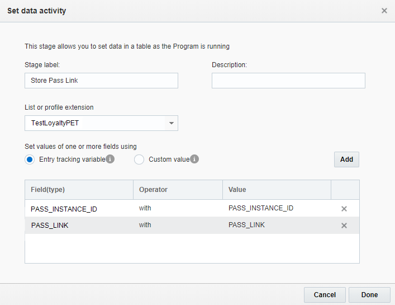Open the TestLoyaltyPET list dropdown

(101, 123)
